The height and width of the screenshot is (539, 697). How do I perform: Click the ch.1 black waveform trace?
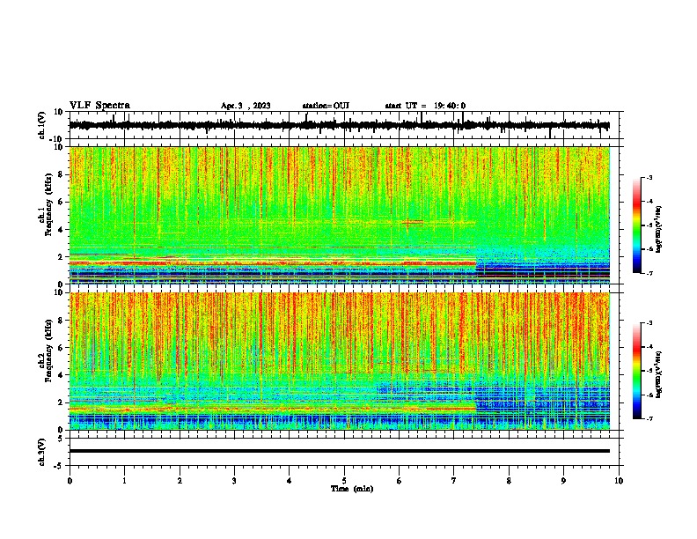click(339, 125)
